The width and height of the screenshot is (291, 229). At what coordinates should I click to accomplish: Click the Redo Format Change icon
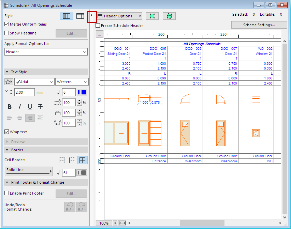(82, 207)
